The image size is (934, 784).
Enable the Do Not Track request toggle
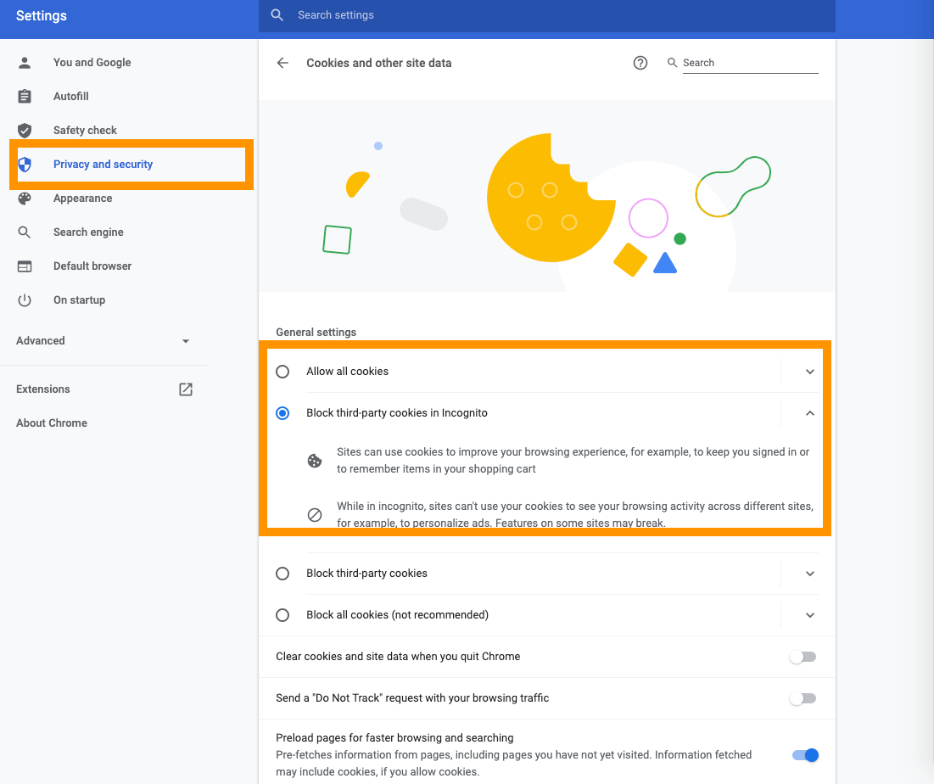tap(803, 698)
